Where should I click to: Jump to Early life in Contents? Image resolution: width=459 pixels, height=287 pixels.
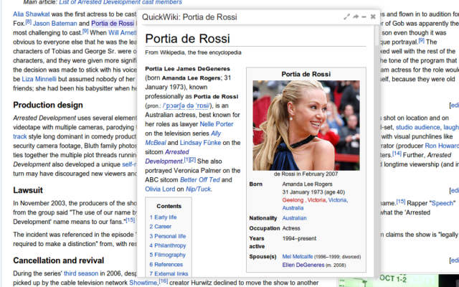[163, 217]
